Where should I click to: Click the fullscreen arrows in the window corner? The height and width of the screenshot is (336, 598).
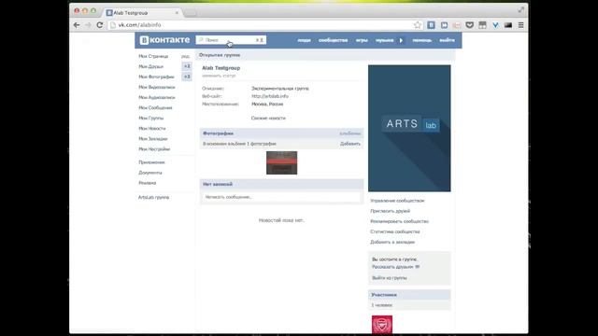(521, 10)
